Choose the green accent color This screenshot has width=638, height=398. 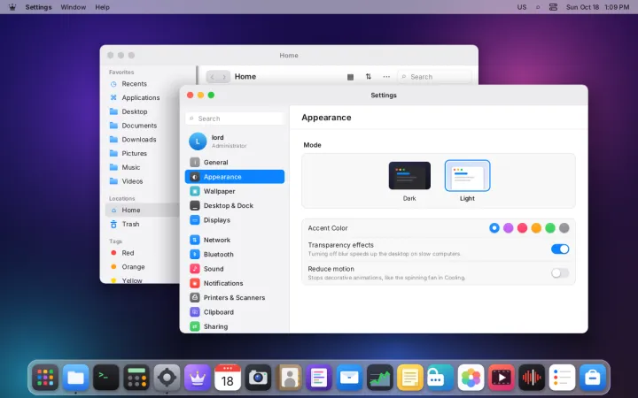point(550,228)
